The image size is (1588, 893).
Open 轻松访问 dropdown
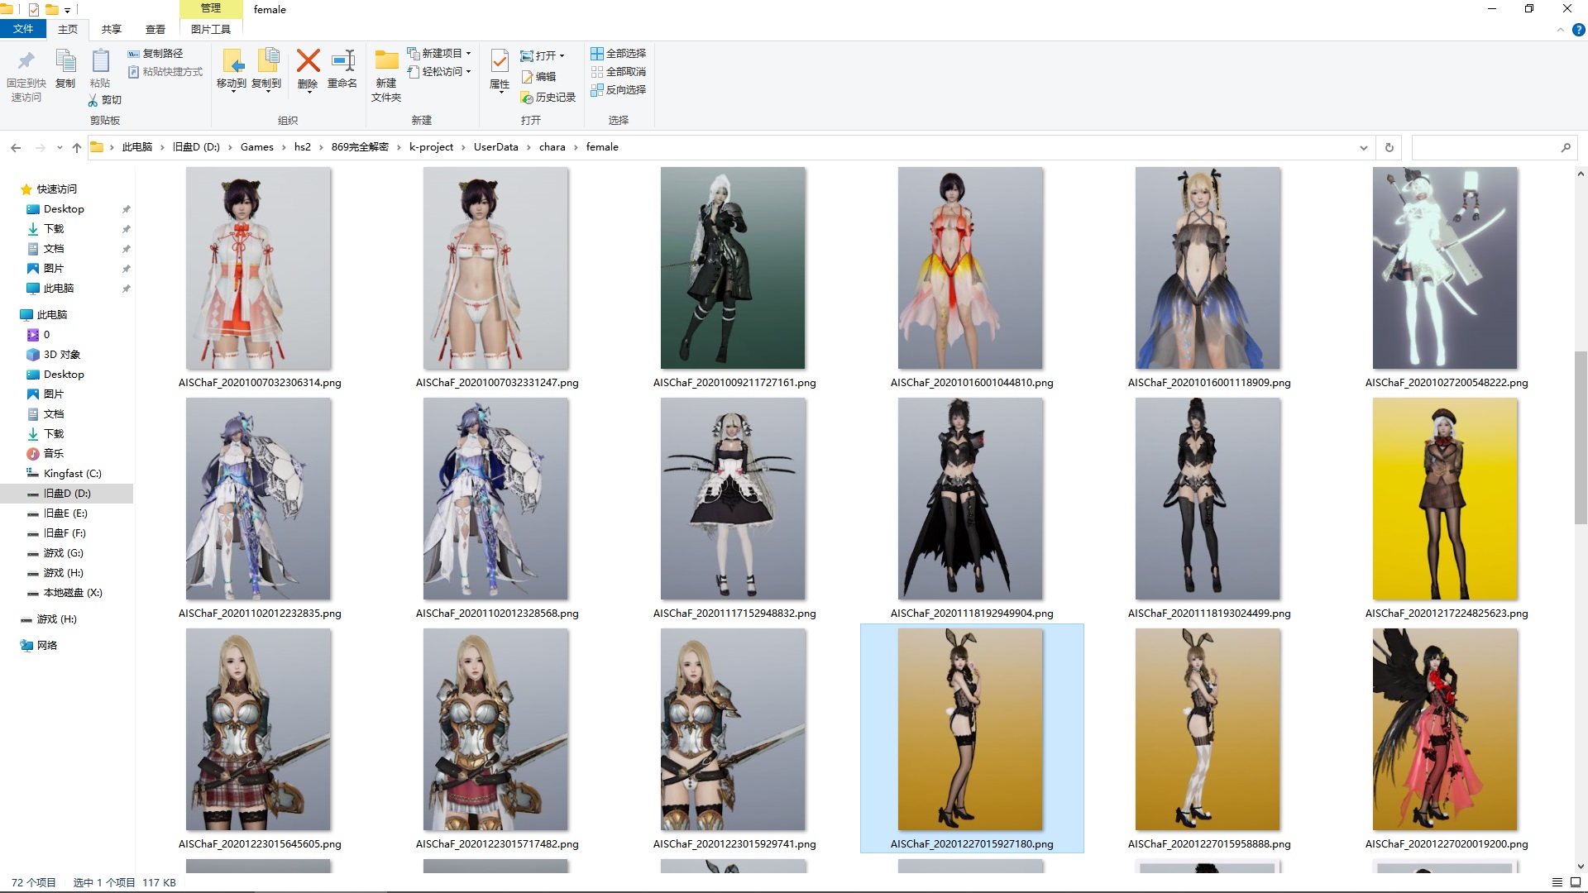pos(439,72)
